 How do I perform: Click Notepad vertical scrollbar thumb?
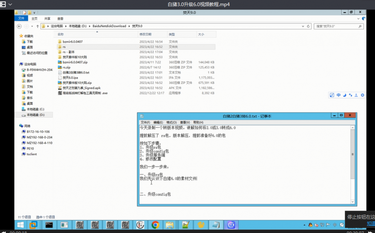click(x=353, y=154)
